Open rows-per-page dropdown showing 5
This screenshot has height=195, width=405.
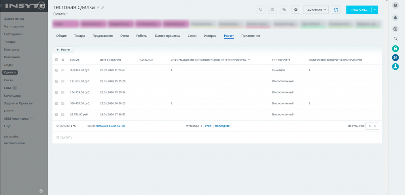coord(373,126)
